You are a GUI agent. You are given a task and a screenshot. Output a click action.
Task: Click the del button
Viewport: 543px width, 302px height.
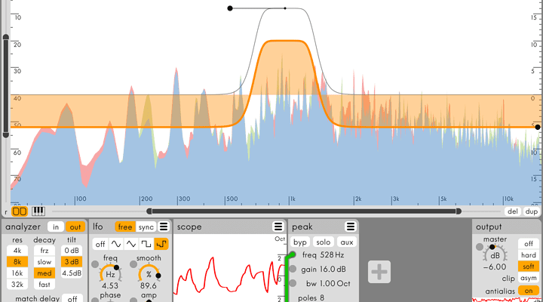[x=513, y=211]
